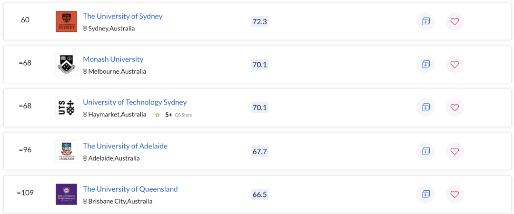Add Monash University to compare list
Image resolution: width=514 pixels, height=214 pixels.
pos(425,65)
